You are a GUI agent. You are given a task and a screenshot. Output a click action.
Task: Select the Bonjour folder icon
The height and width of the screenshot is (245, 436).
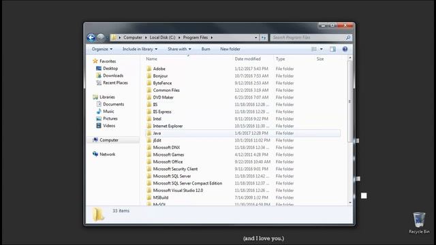(x=149, y=76)
